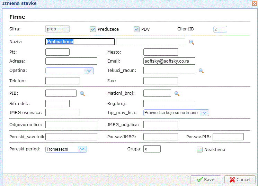
Task: Click the lookup magnifier next to PIB
Action: 82,93
